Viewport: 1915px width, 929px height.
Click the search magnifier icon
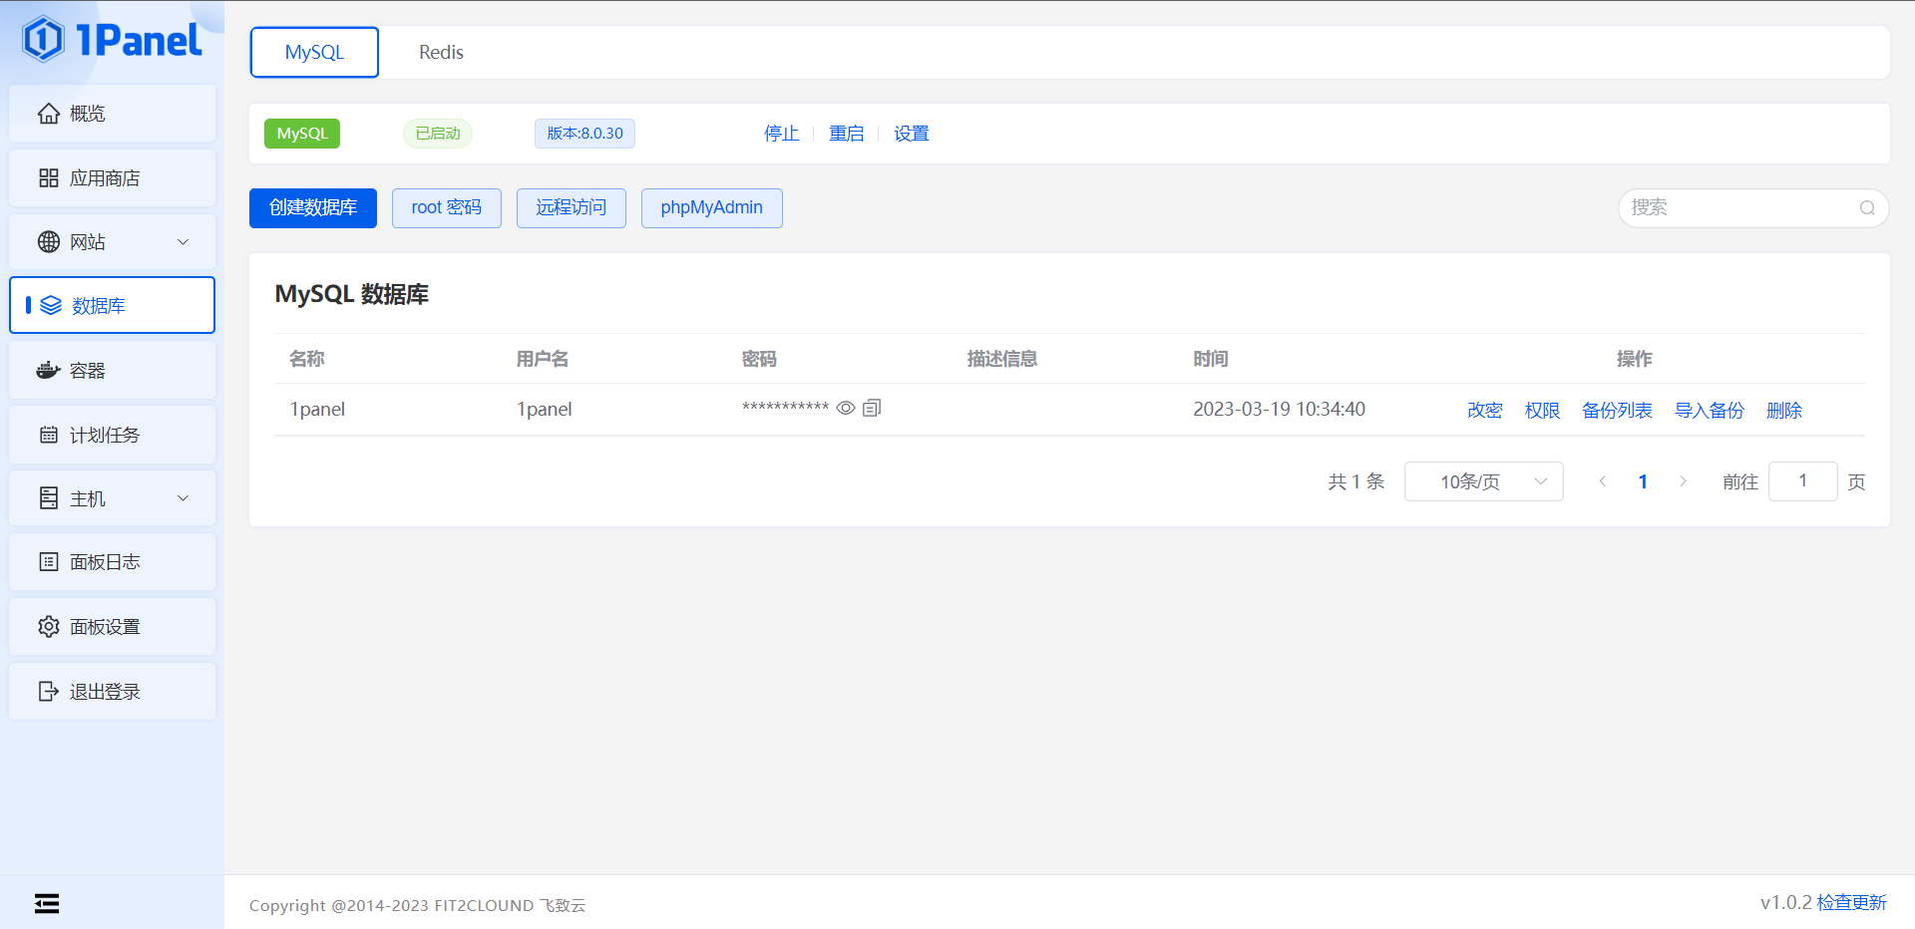point(1867,208)
